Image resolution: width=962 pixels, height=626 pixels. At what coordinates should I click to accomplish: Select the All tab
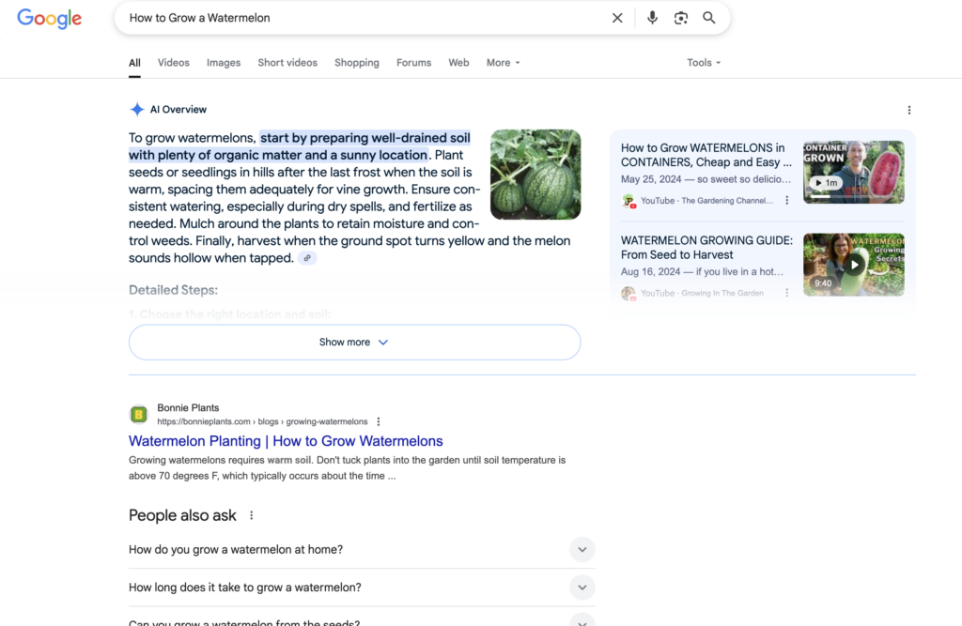(134, 63)
